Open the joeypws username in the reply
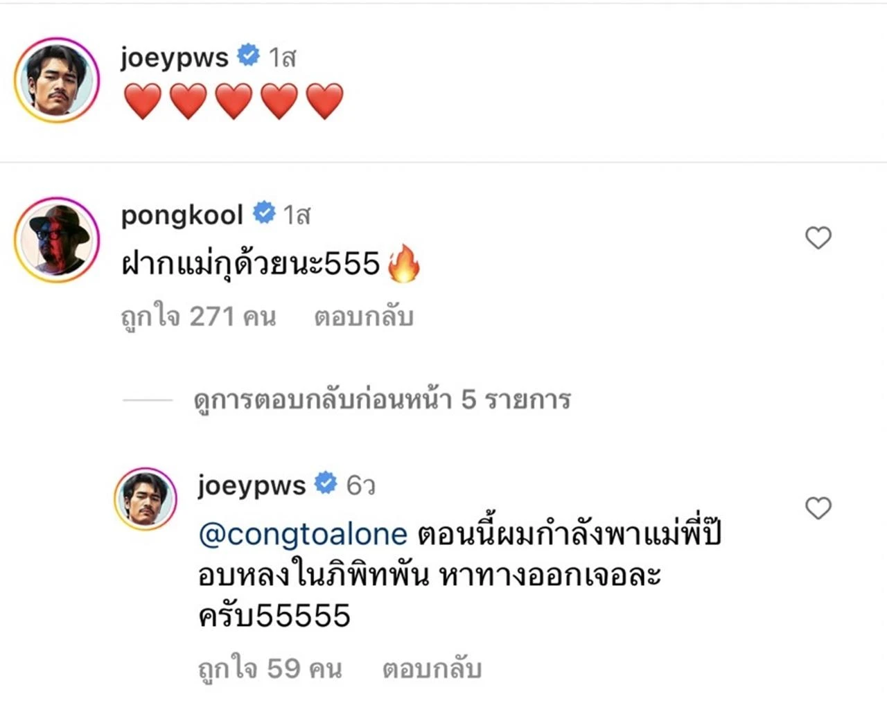887x714 pixels. [x=252, y=485]
